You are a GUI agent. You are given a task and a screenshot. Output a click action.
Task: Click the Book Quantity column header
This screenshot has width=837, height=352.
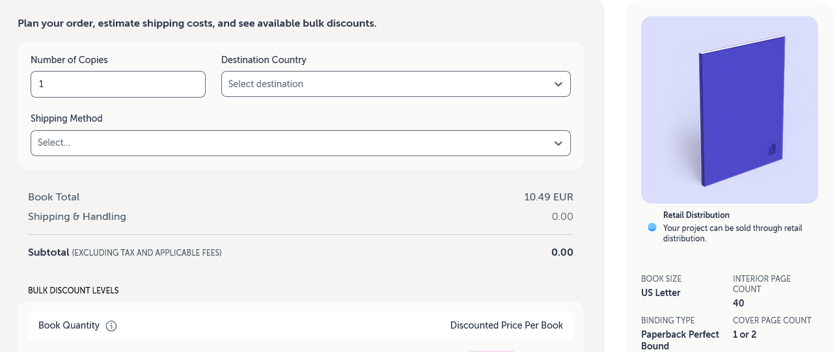tap(69, 325)
